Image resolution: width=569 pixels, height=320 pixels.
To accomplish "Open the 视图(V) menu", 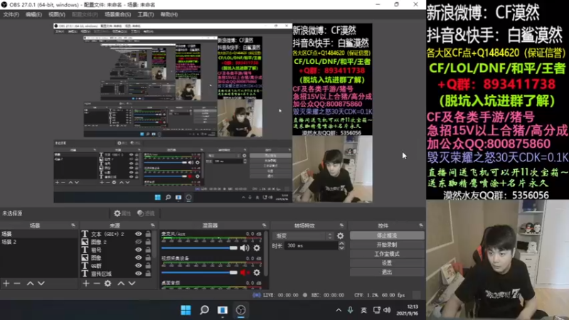I will tap(57, 14).
